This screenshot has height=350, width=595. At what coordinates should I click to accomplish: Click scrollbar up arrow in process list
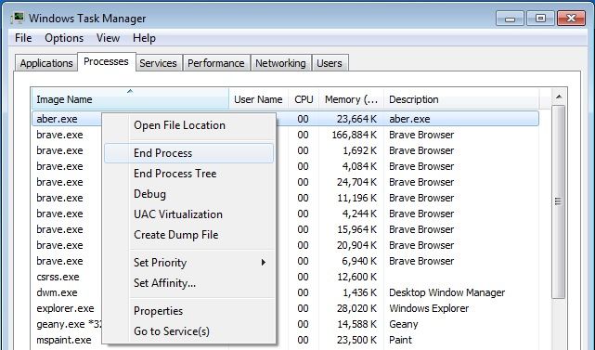559,97
